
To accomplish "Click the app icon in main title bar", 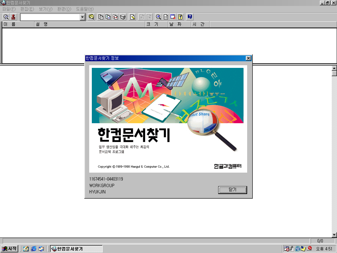I will [3, 3].
